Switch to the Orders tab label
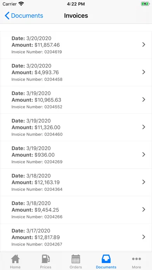The height and width of the screenshot is (270, 152). pos(76,267)
